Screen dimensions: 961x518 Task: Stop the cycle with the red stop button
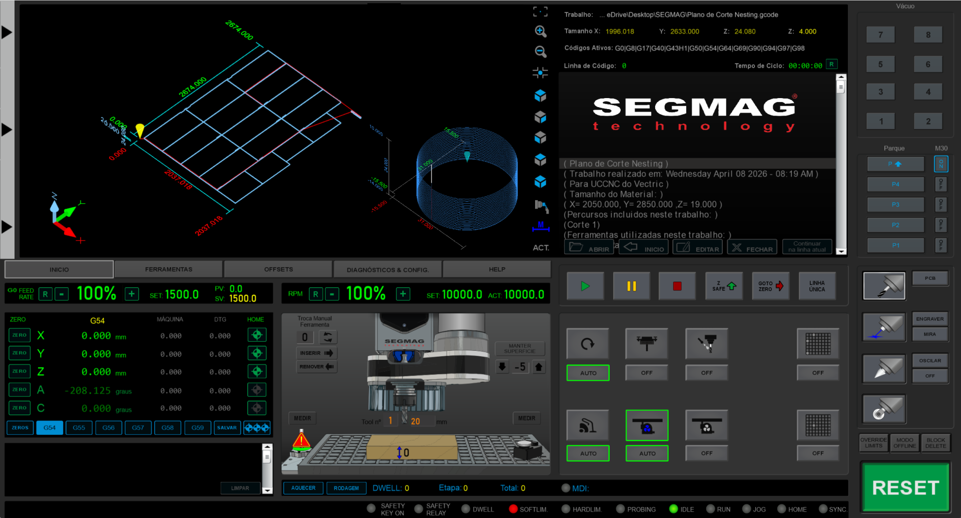tap(677, 286)
